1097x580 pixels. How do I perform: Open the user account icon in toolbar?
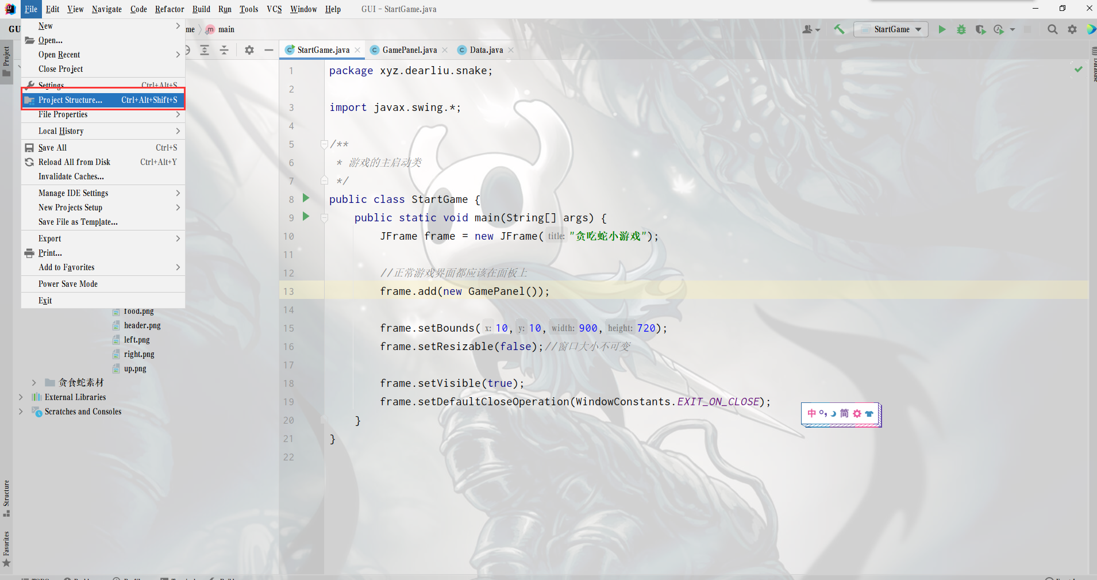[x=811, y=29]
